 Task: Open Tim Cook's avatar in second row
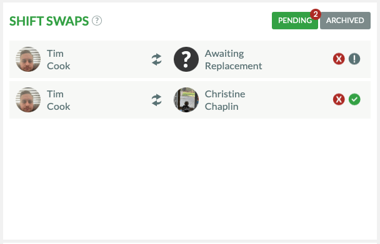(x=28, y=100)
